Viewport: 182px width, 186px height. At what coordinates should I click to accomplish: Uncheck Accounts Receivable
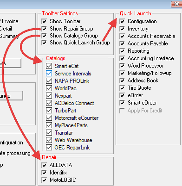(x=122, y=36)
